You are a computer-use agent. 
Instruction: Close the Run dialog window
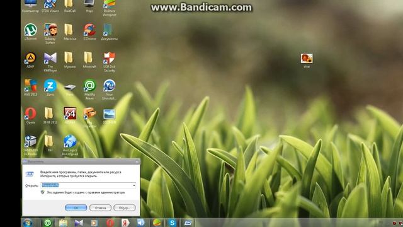(x=137, y=161)
